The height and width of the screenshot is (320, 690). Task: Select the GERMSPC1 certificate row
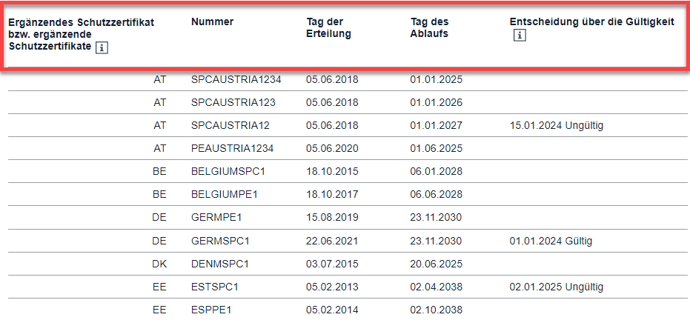(x=220, y=241)
